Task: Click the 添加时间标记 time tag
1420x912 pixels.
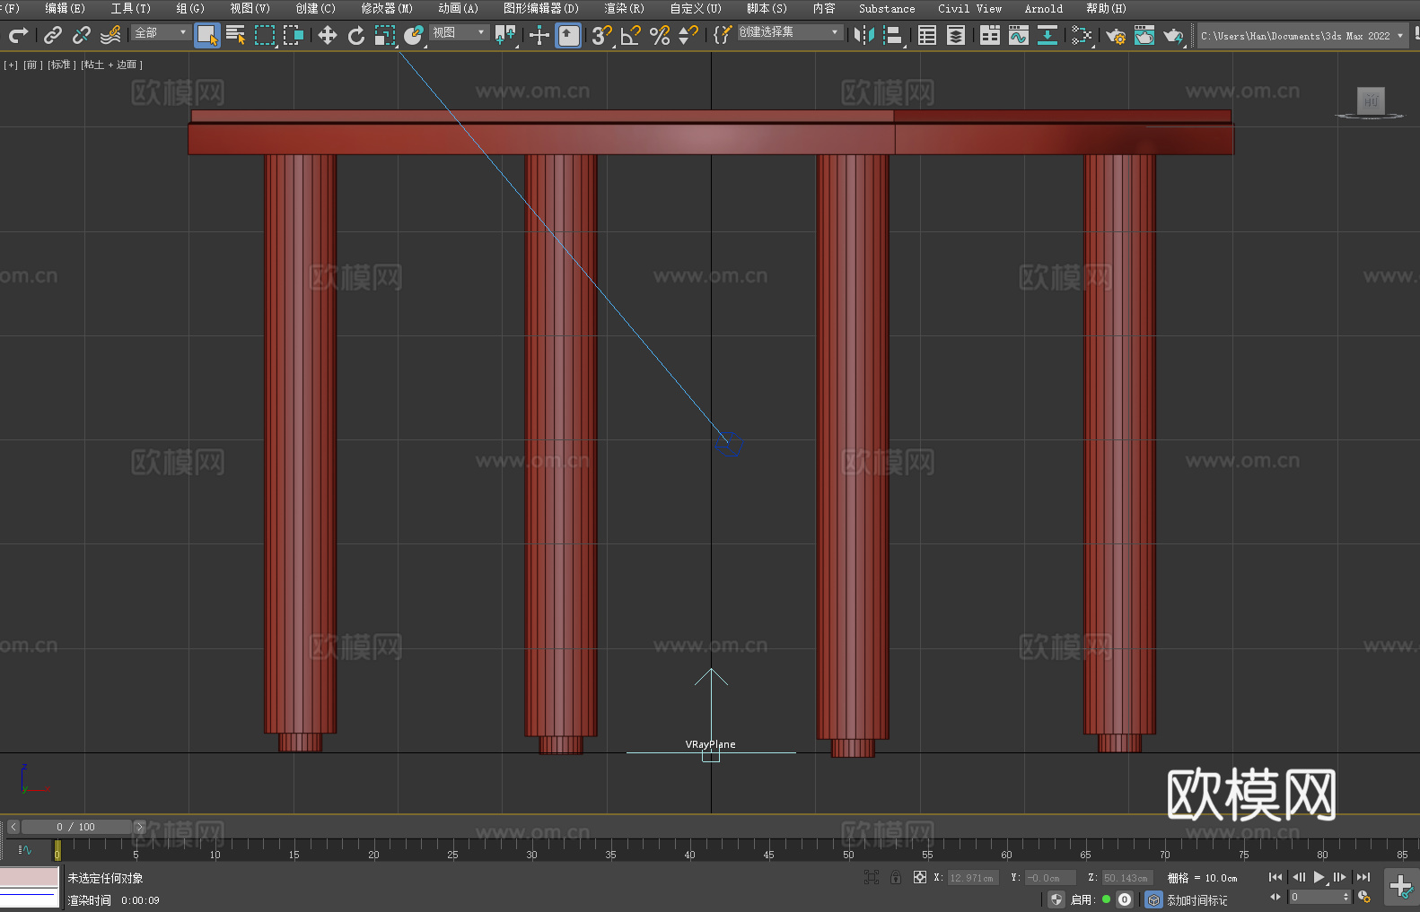Action: pyautogui.click(x=1197, y=900)
